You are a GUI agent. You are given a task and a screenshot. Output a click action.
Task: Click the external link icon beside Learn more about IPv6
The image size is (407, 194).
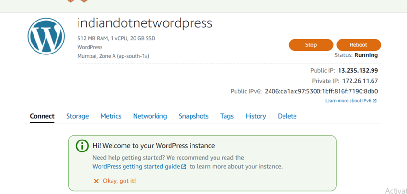(374, 101)
